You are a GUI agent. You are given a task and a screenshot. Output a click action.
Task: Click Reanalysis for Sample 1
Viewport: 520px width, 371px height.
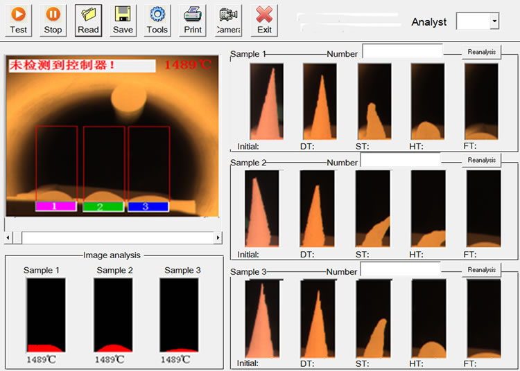pos(481,53)
